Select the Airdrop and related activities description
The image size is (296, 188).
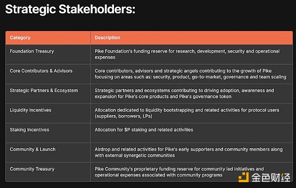tap(188, 152)
